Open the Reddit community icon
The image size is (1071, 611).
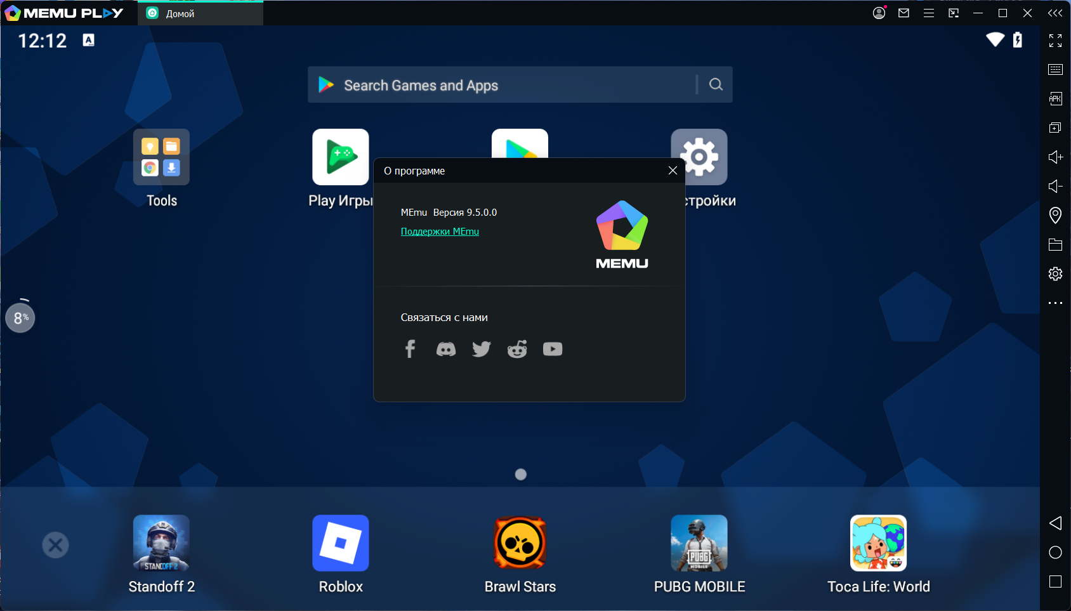pyautogui.click(x=517, y=349)
